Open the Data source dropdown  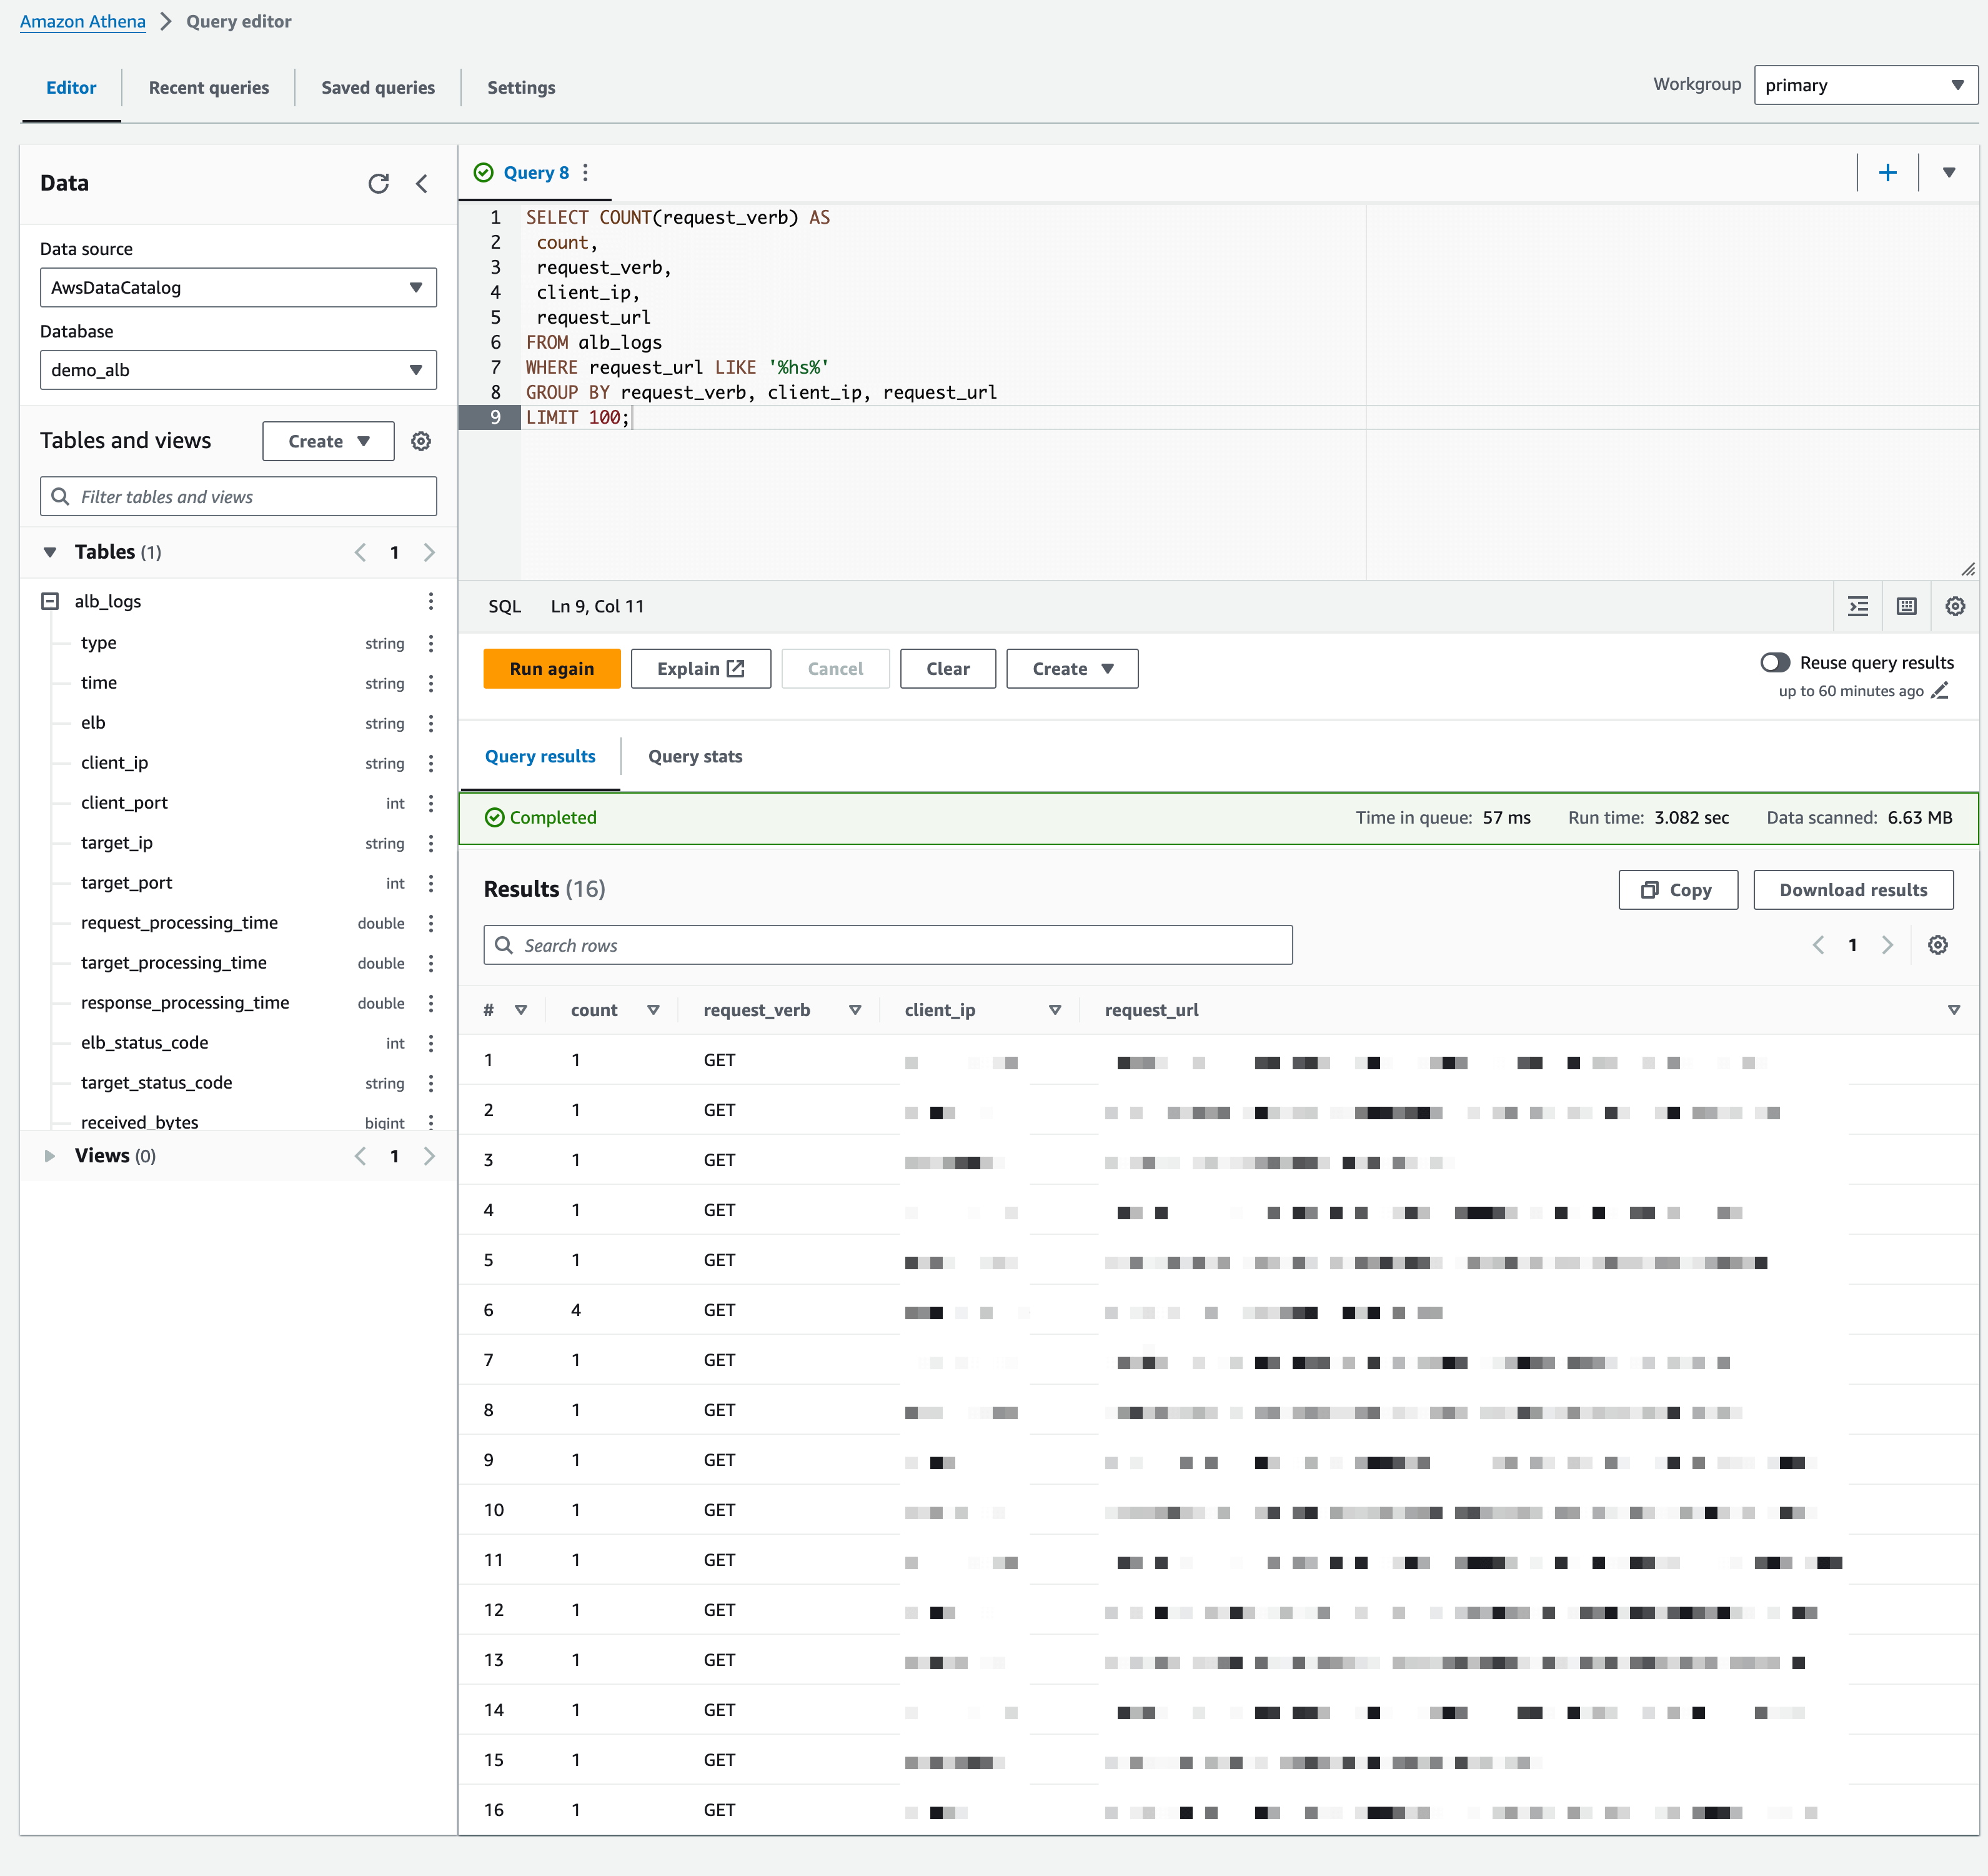pos(238,287)
